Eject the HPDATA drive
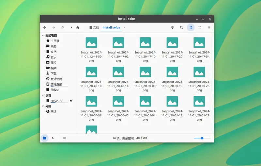Viewport: 261px width, 166px height. (71, 101)
